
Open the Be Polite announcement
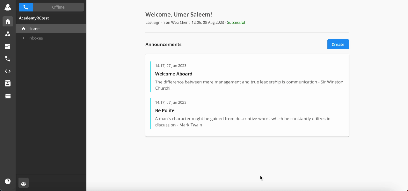click(165, 110)
